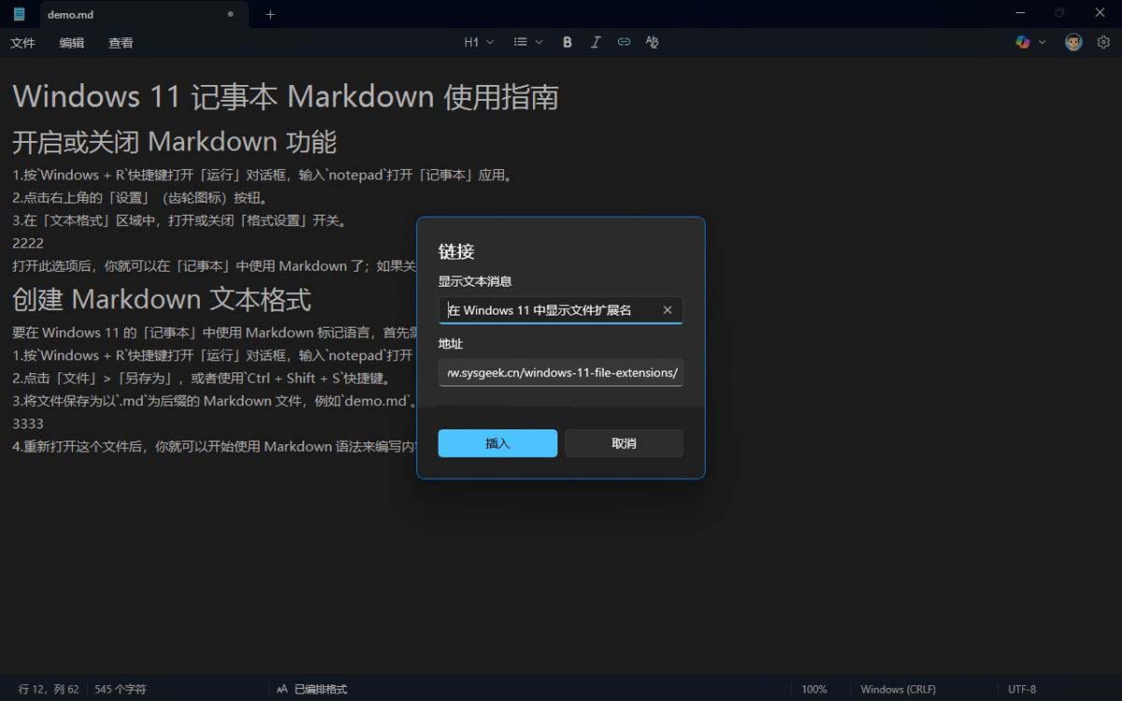Image resolution: width=1122 pixels, height=701 pixels.
Task: Click the 100% zoom level in status bar
Action: [814, 689]
